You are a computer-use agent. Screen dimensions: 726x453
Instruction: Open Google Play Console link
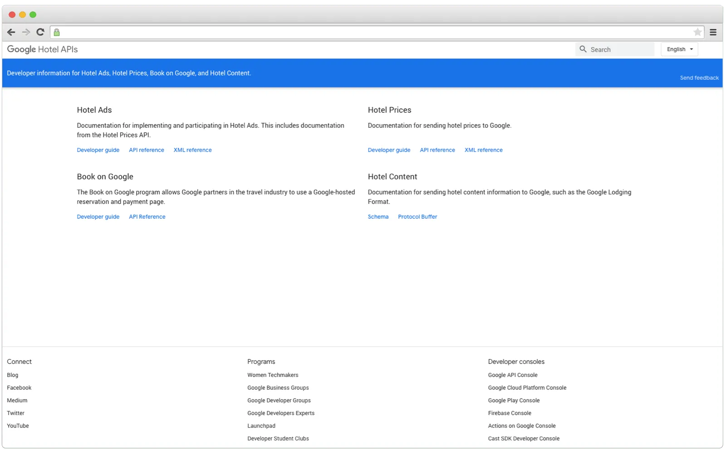(514, 400)
